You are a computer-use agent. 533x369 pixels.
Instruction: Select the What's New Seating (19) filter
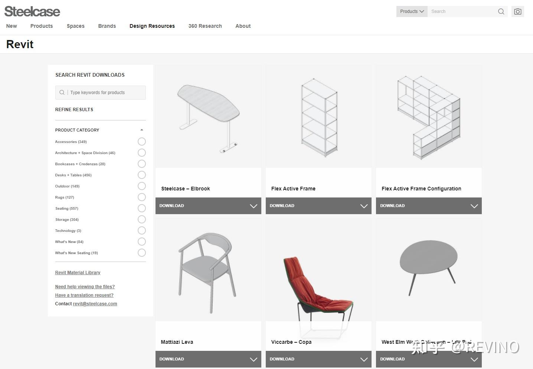point(142,253)
